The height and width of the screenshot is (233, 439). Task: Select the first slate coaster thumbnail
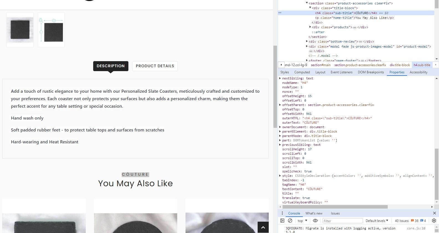(20, 30)
